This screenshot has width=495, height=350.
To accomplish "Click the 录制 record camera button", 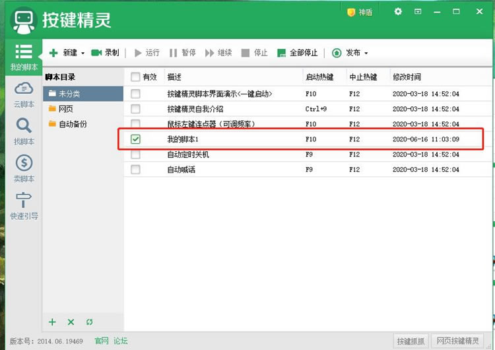I will pyautogui.click(x=105, y=53).
